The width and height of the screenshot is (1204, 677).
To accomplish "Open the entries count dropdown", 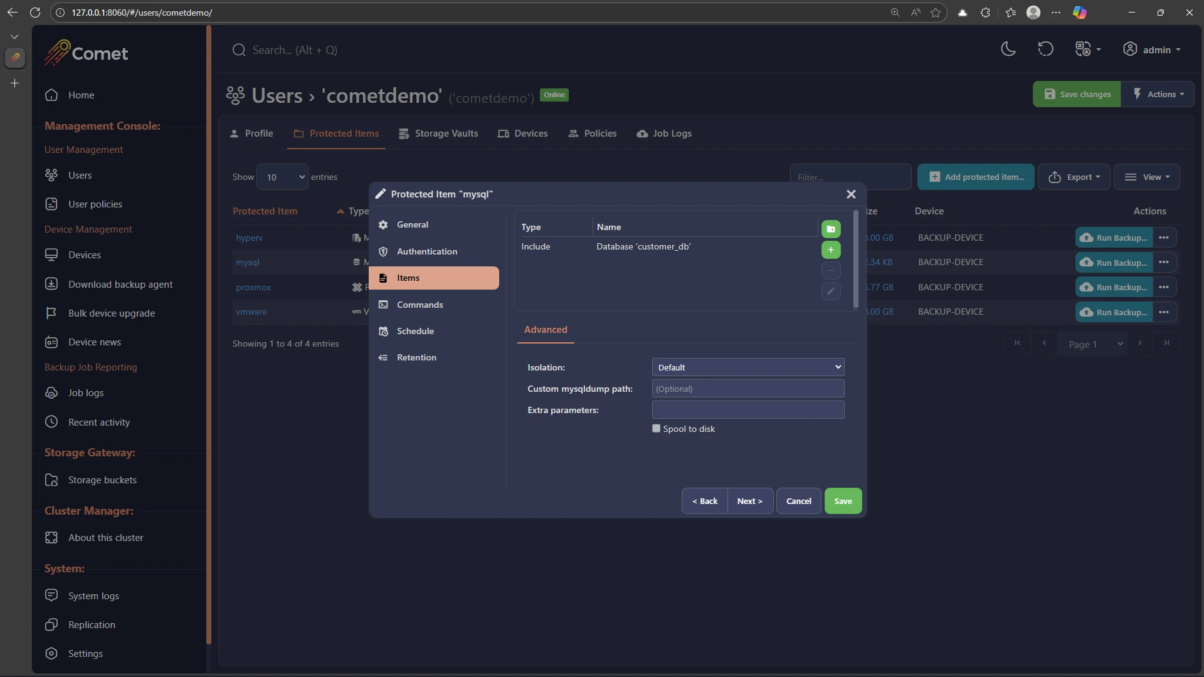I will [283, 177].
